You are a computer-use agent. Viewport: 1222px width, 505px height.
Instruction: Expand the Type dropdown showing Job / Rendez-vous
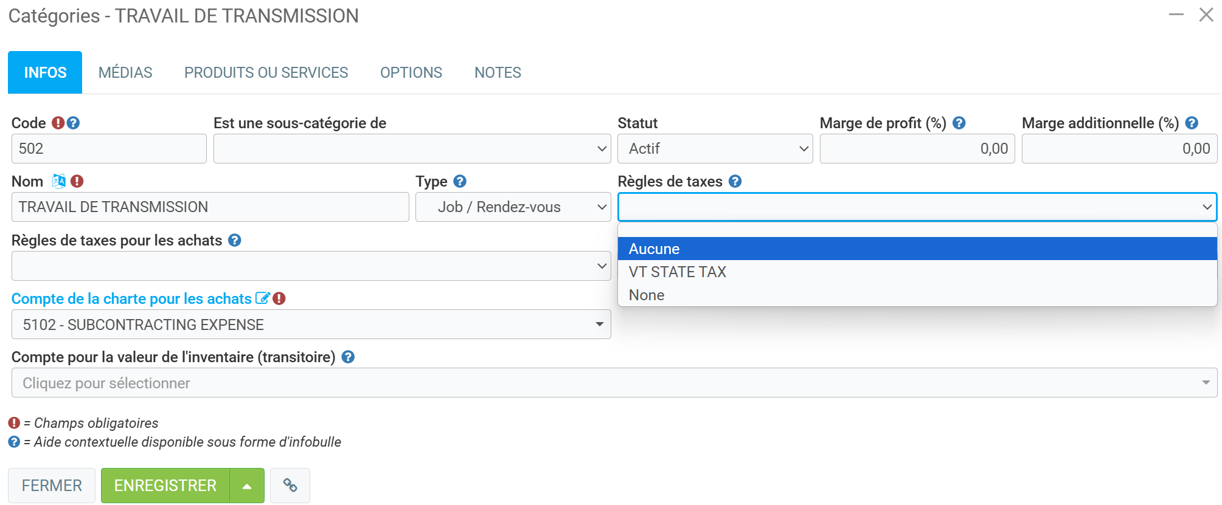[x=513, y=207]
